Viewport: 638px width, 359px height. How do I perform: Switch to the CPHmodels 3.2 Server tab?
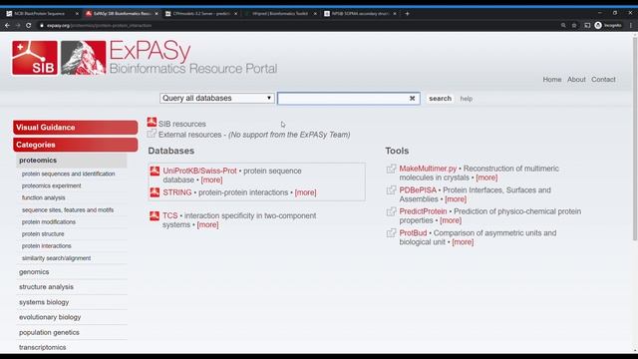201,13
